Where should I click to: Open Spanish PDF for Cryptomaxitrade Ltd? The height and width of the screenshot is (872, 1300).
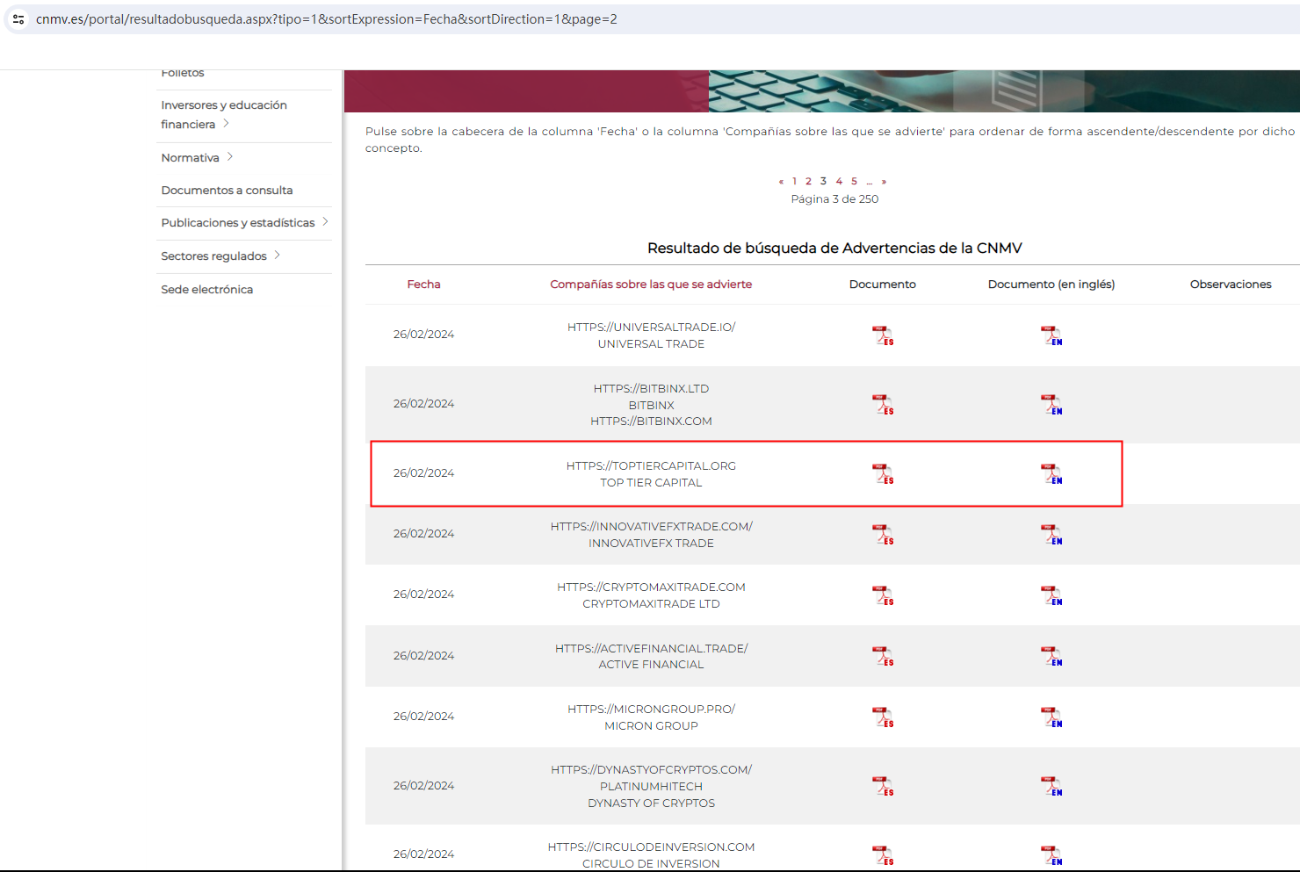pyautogui.click(x=882, y=595)
